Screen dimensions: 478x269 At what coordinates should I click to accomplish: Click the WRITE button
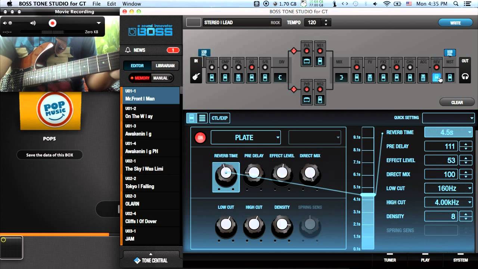pyautogui.click(x=455, y=23)
